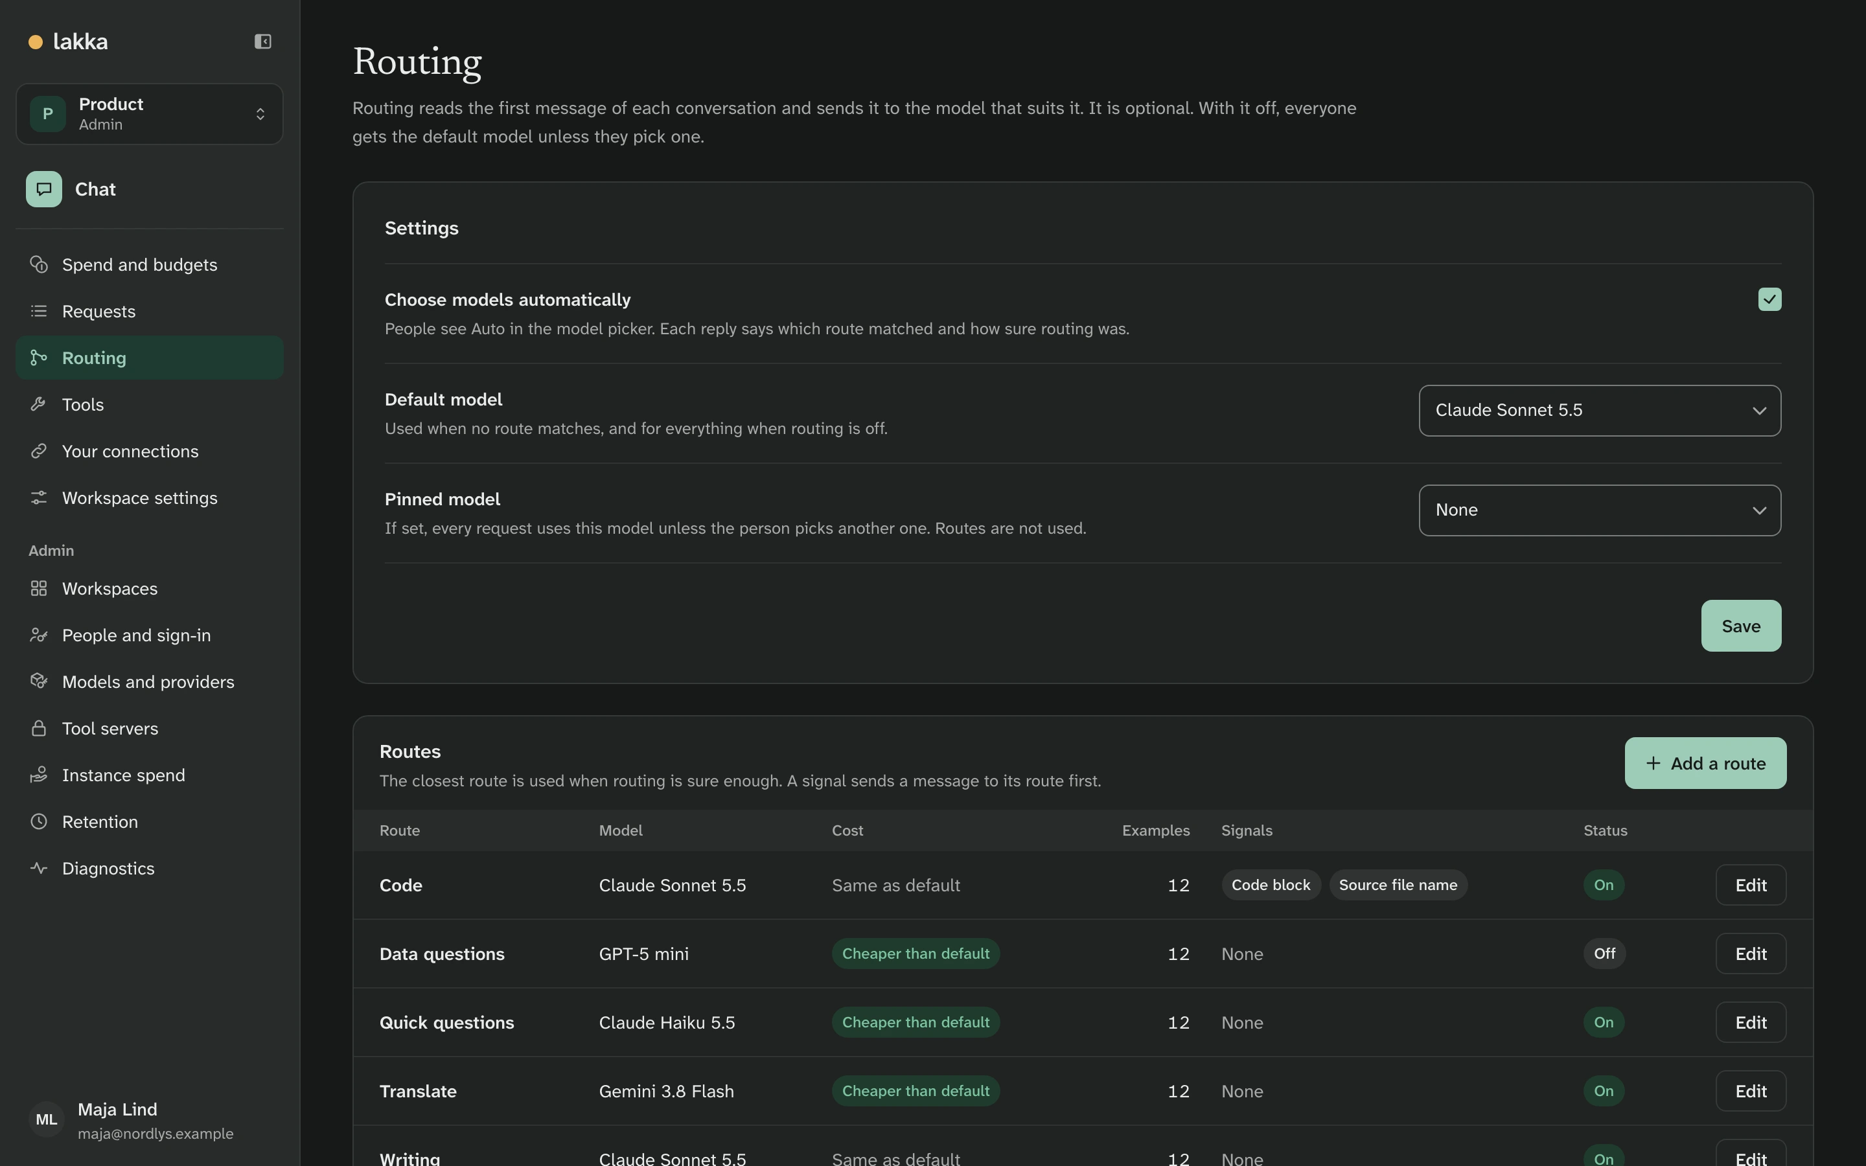Click the Source file name signal tag
This screenshot has height=1166, width=1866.
1398,886
